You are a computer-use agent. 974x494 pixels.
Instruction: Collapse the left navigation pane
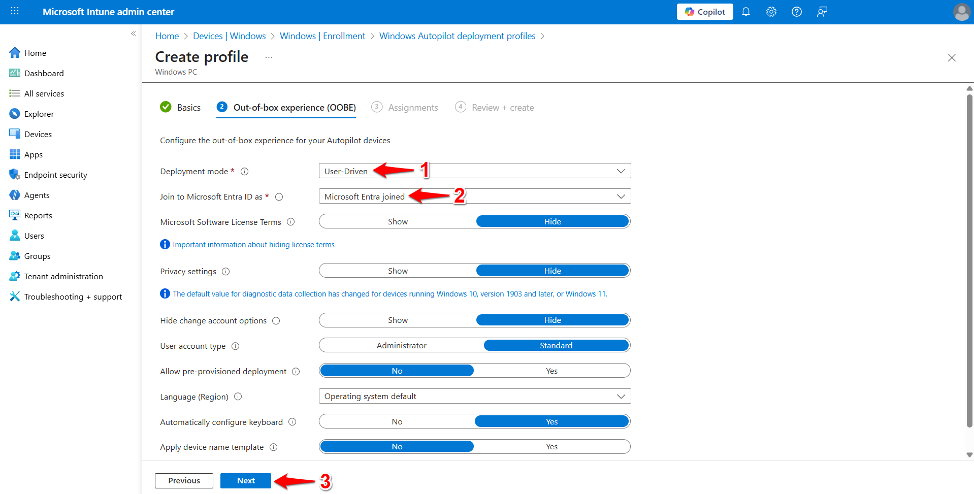click(x=134, y=34)
